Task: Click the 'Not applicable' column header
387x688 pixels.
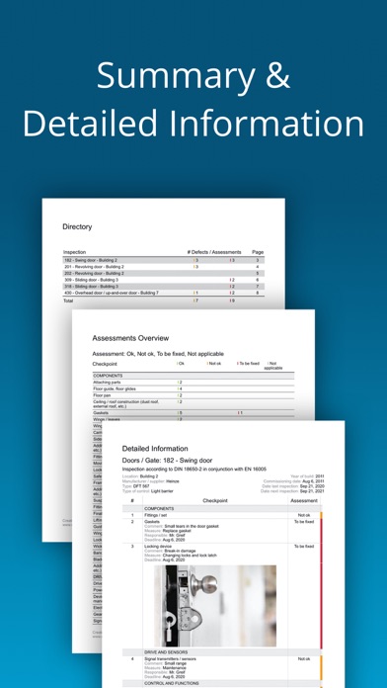Action: click(274, 366)
